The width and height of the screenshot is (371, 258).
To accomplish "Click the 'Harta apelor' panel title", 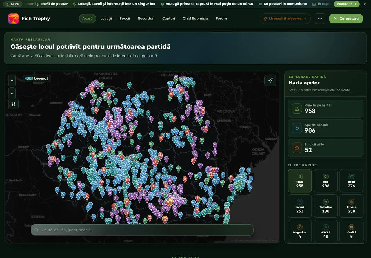I will (304, 83).
